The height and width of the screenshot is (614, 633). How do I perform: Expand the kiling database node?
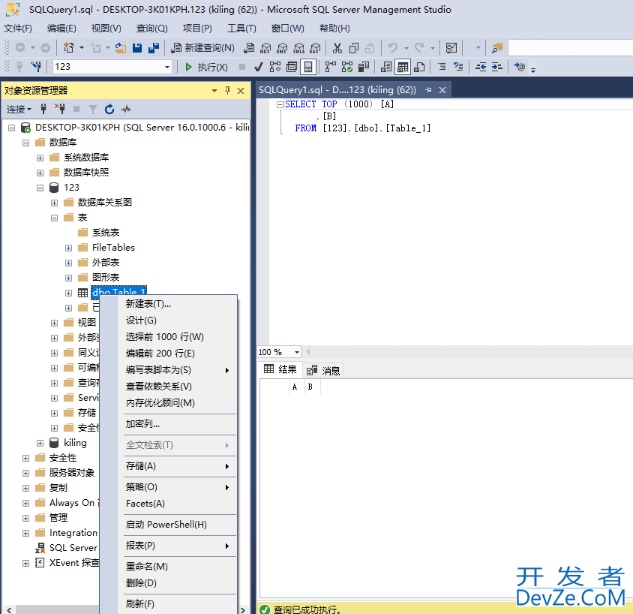coord(40,443)
